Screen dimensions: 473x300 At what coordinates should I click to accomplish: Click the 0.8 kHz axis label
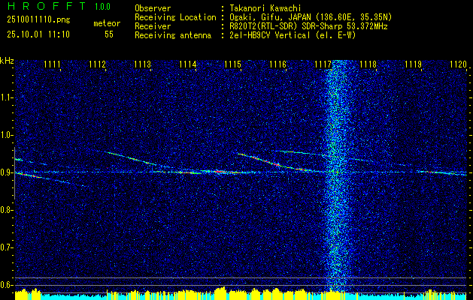coord(6,210)
